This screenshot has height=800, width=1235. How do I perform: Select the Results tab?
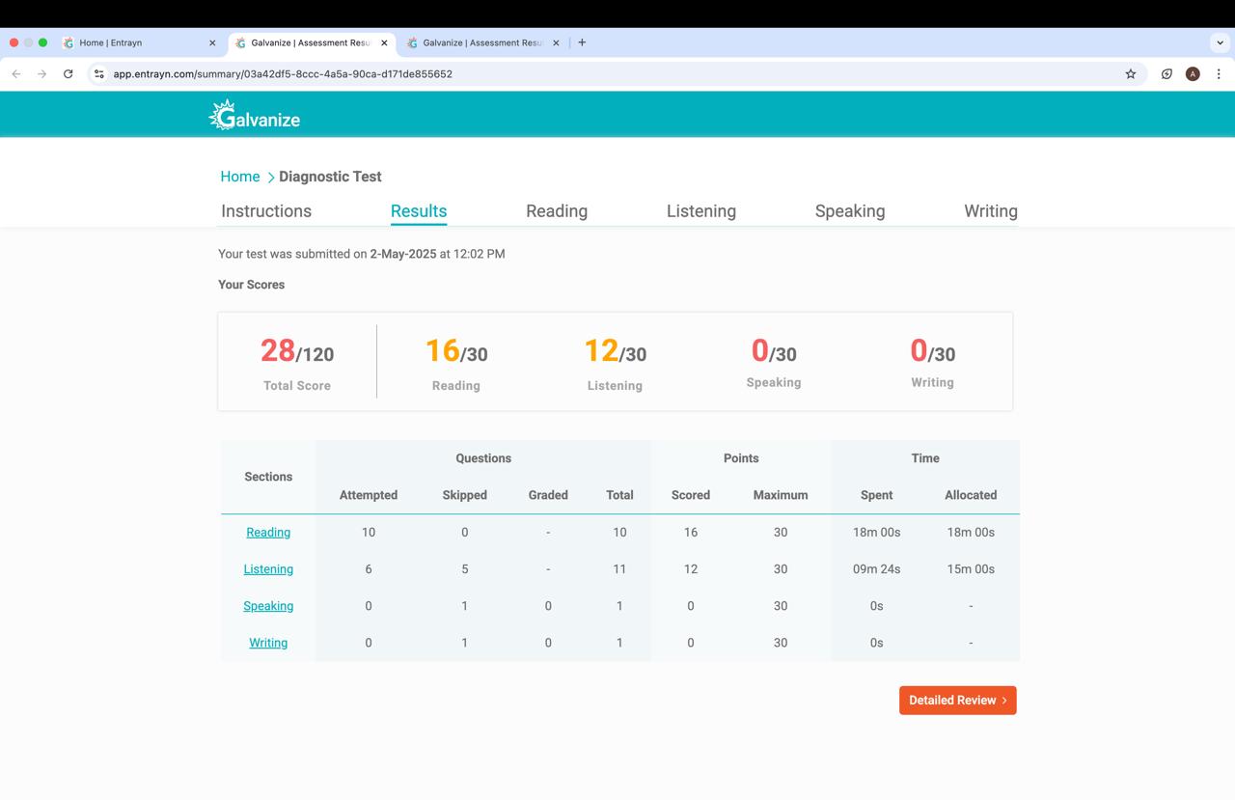419,211
